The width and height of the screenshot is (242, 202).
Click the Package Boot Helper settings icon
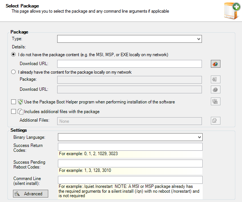click(x=216, y=102)
